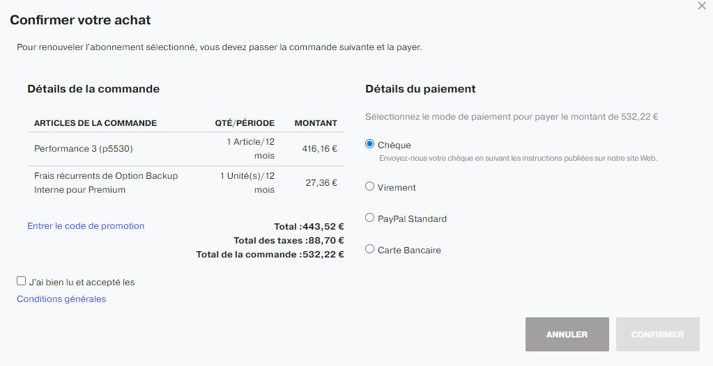The image size is (713, 366).
Task: Click the "Détails du paiement" heading
Action: [x=420, y=89]
